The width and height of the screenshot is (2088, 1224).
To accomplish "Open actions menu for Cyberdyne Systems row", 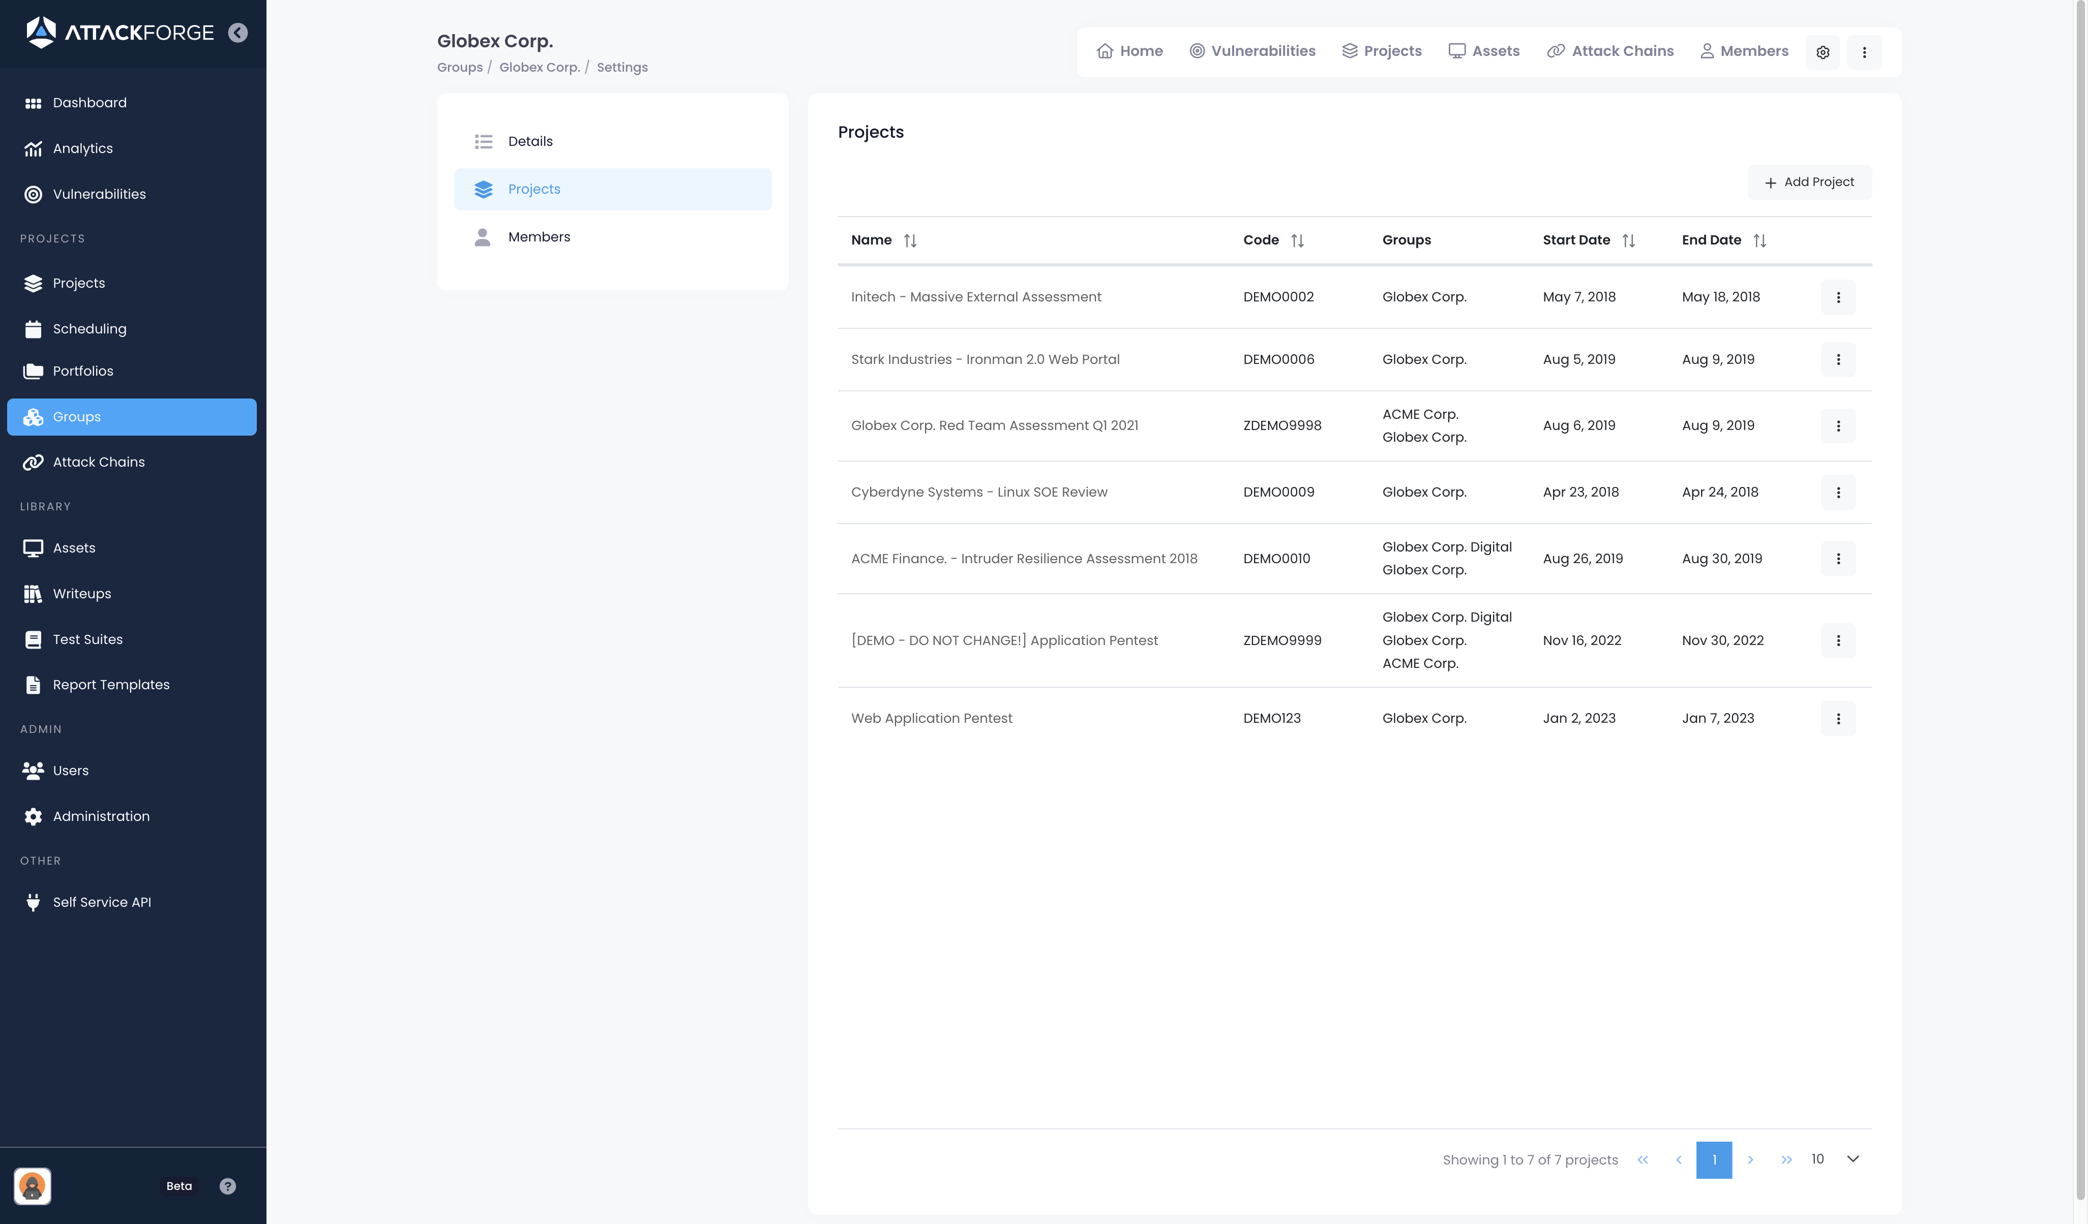I will coord(1838,492).
